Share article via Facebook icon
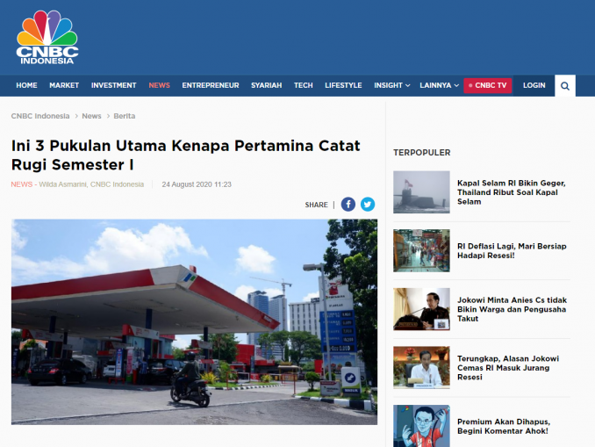This screenshot has width=595, height=447. (348, 205)
